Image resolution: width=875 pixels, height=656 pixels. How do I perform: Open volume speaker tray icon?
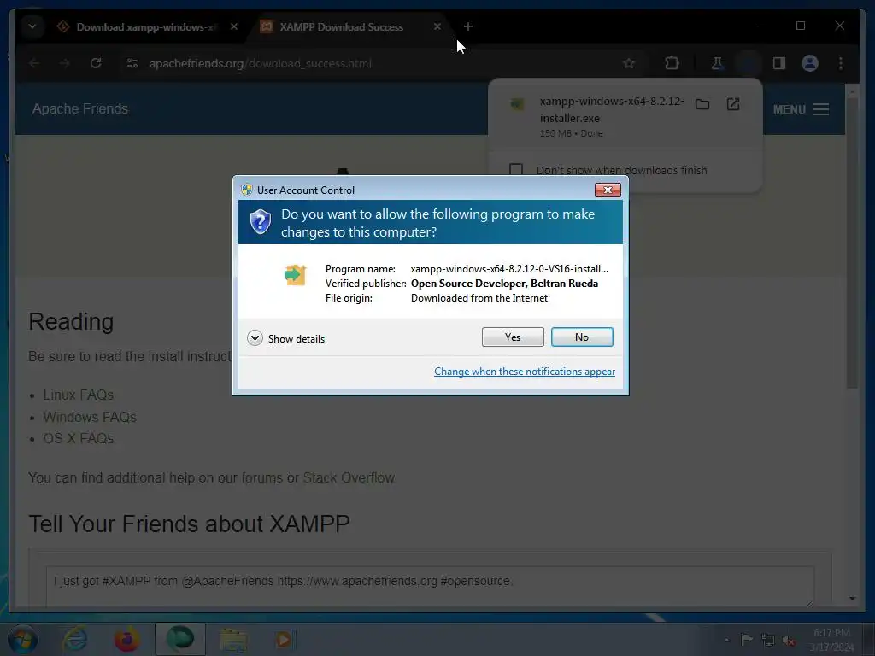click(789, 641)
